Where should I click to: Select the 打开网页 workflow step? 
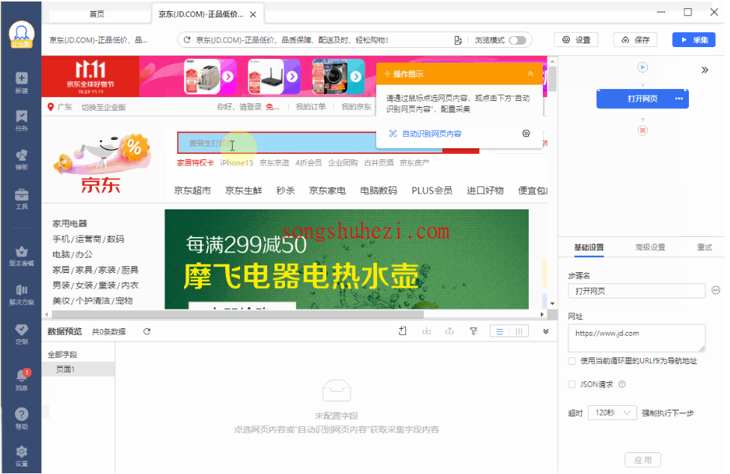pos(642,99)
